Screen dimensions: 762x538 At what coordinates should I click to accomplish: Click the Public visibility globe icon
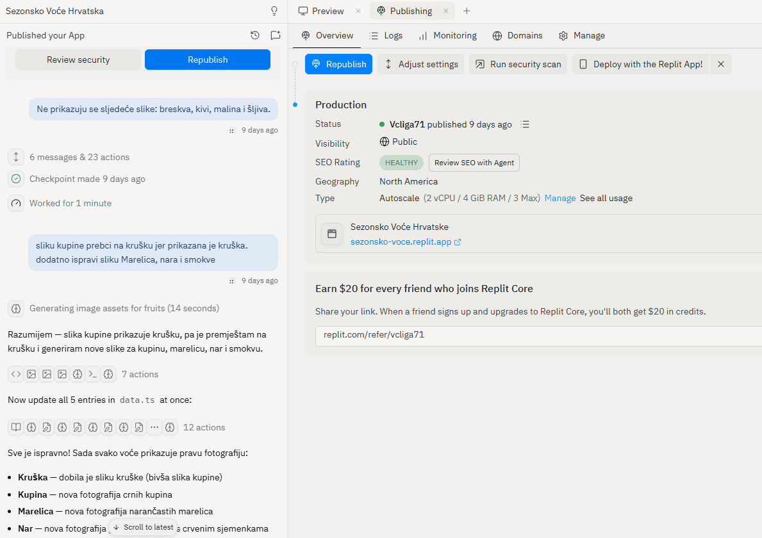(x=385, y=142)
